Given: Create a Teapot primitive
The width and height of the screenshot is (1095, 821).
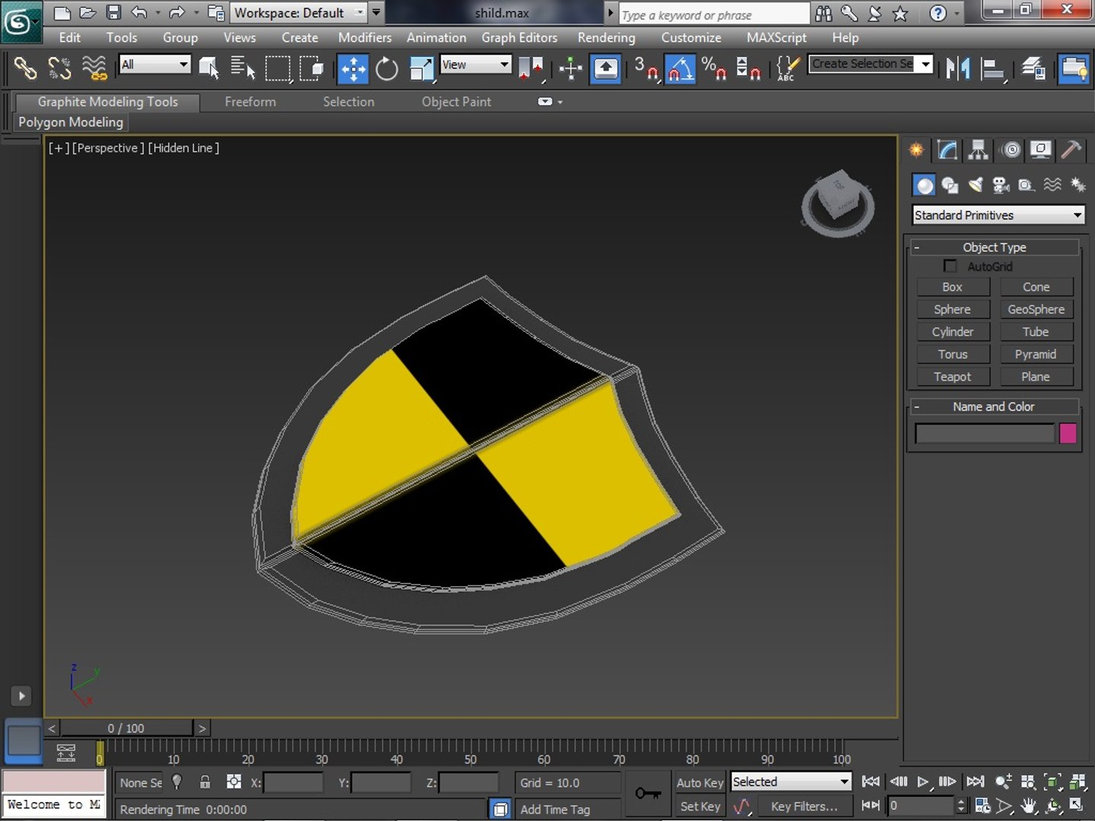Looking at the screenshot, I should [953, 376].
